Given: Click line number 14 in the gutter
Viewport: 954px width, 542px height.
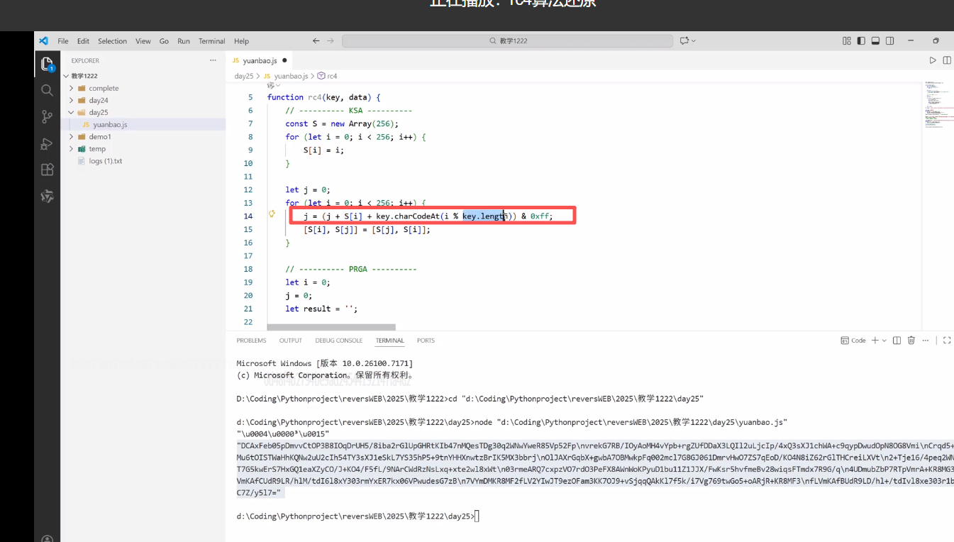Looking at the screenshot, I should [248, 216].
